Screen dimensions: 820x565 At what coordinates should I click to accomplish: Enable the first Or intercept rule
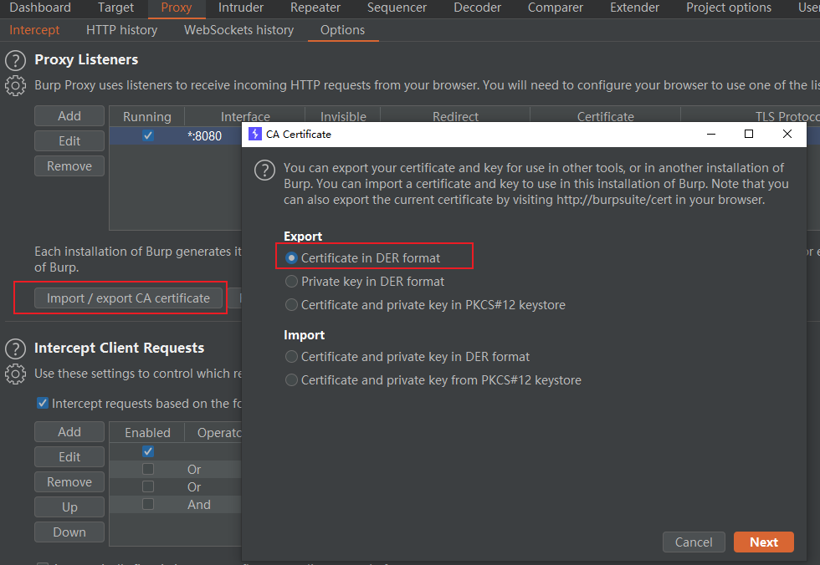(x=148, y=469)
